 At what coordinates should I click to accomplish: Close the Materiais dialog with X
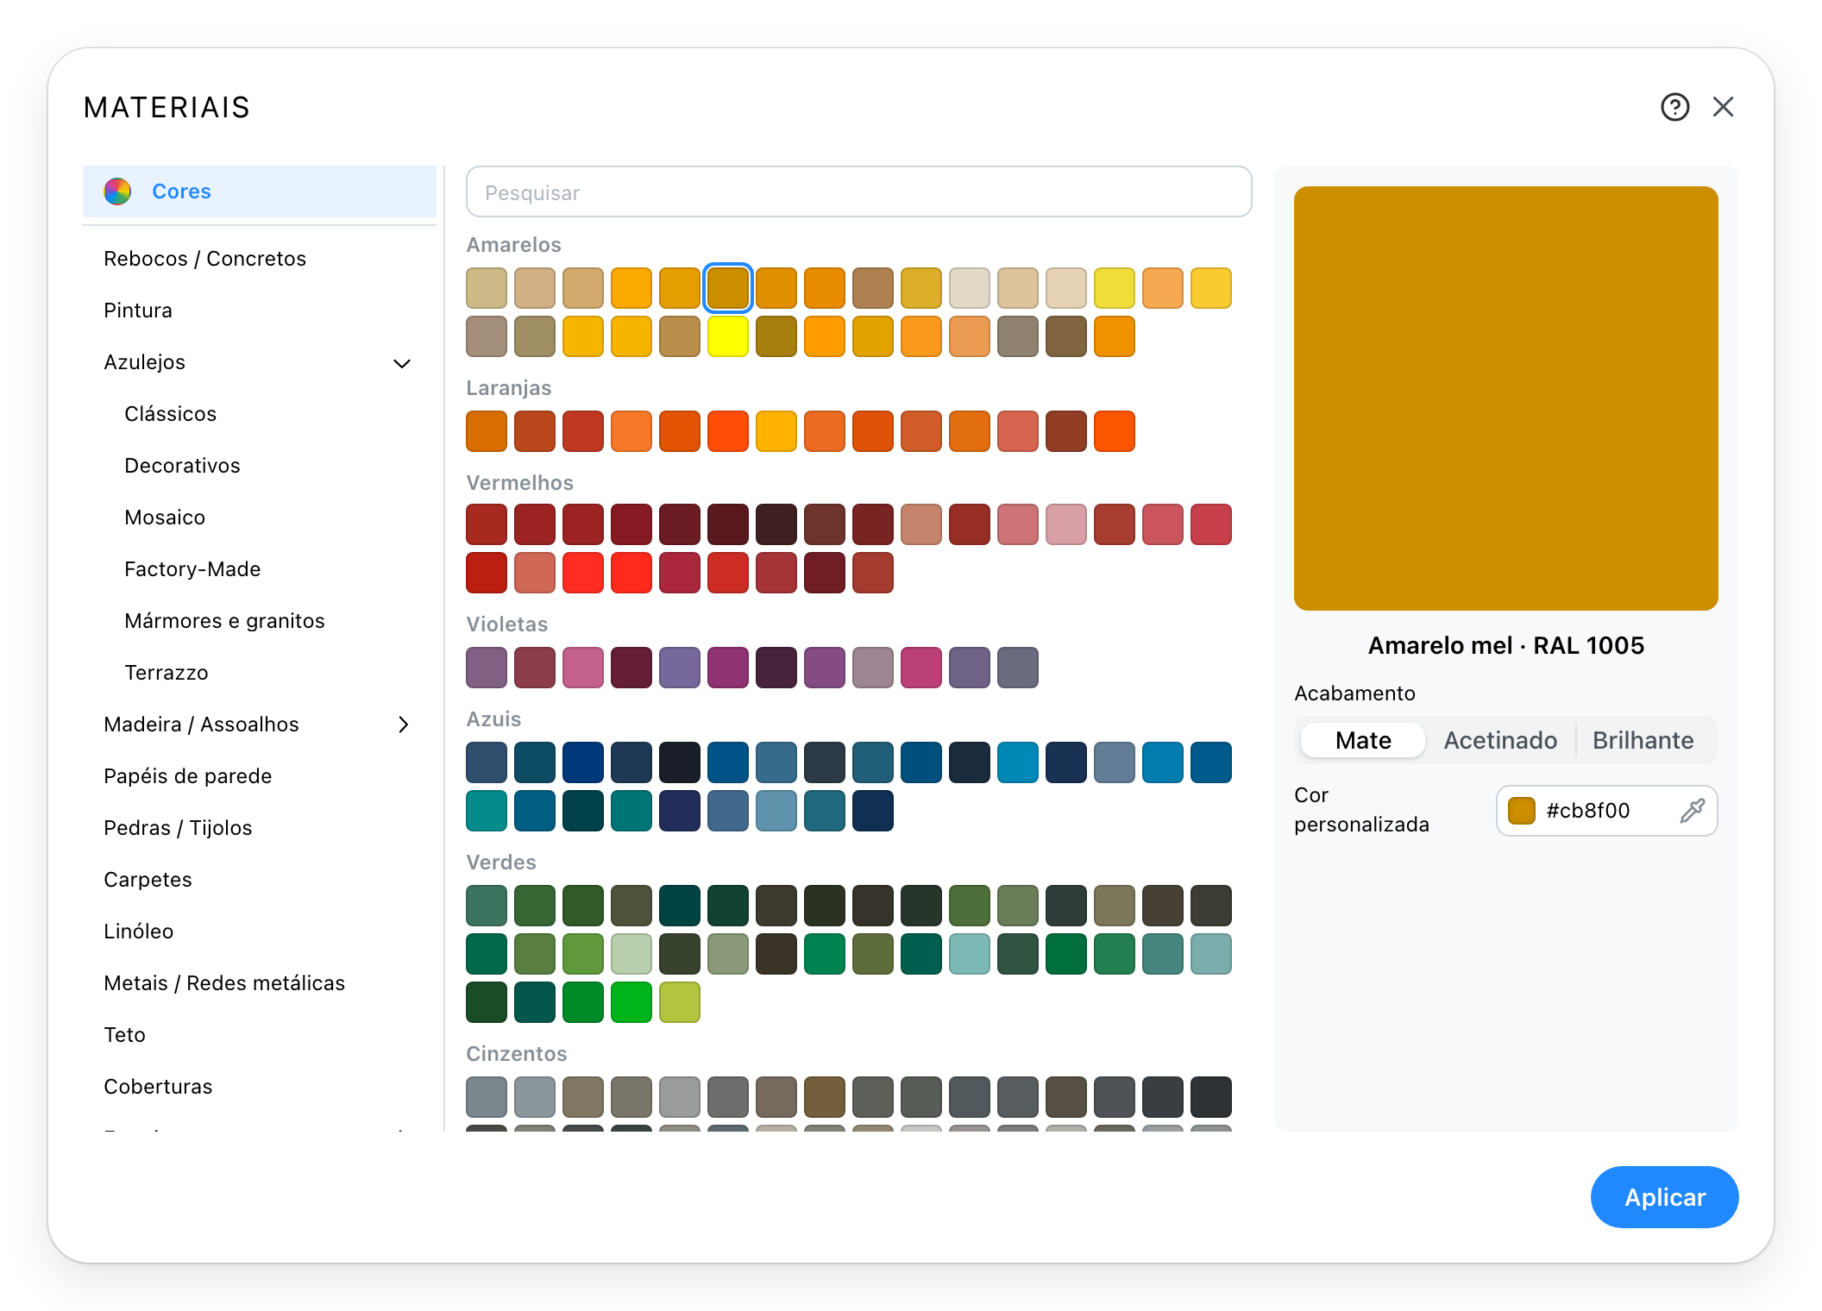coord(1723,107)
